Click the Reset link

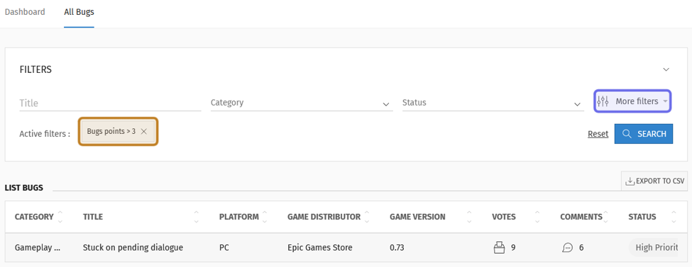[598, 134]
